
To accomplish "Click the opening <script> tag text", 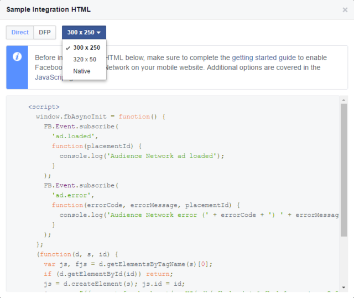I will pos(44,107).
